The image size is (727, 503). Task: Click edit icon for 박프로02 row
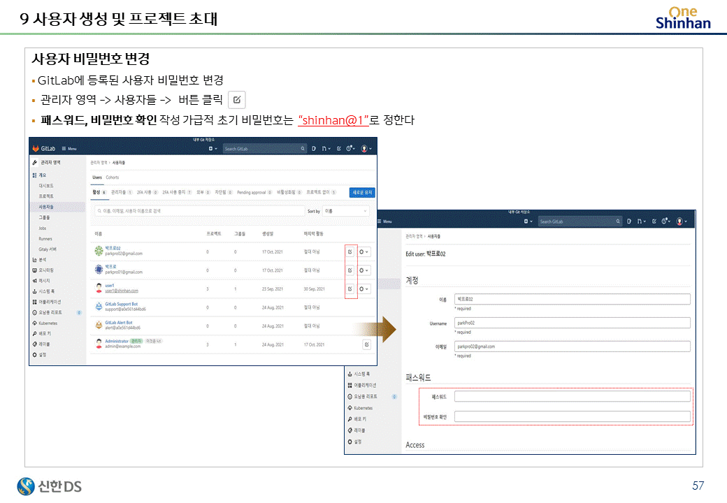point(350,252)
